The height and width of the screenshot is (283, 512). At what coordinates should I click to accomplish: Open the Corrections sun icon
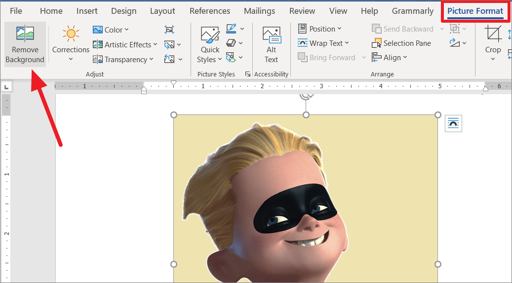coord(71,34)
